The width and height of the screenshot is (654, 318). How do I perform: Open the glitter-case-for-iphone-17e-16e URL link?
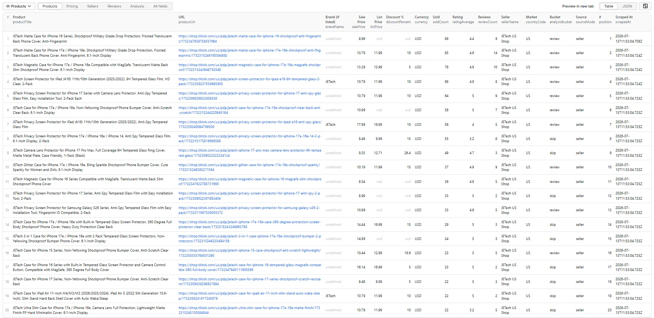(249, 167)
